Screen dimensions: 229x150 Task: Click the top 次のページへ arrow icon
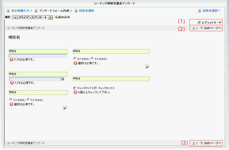(202, 27)
